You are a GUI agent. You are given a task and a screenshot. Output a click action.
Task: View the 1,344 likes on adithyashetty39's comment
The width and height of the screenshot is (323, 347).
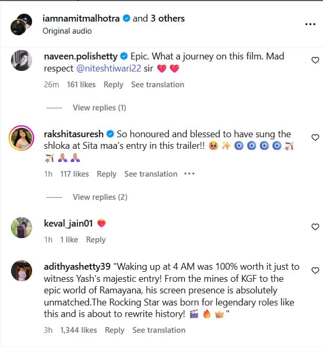[x=78, y=330]
